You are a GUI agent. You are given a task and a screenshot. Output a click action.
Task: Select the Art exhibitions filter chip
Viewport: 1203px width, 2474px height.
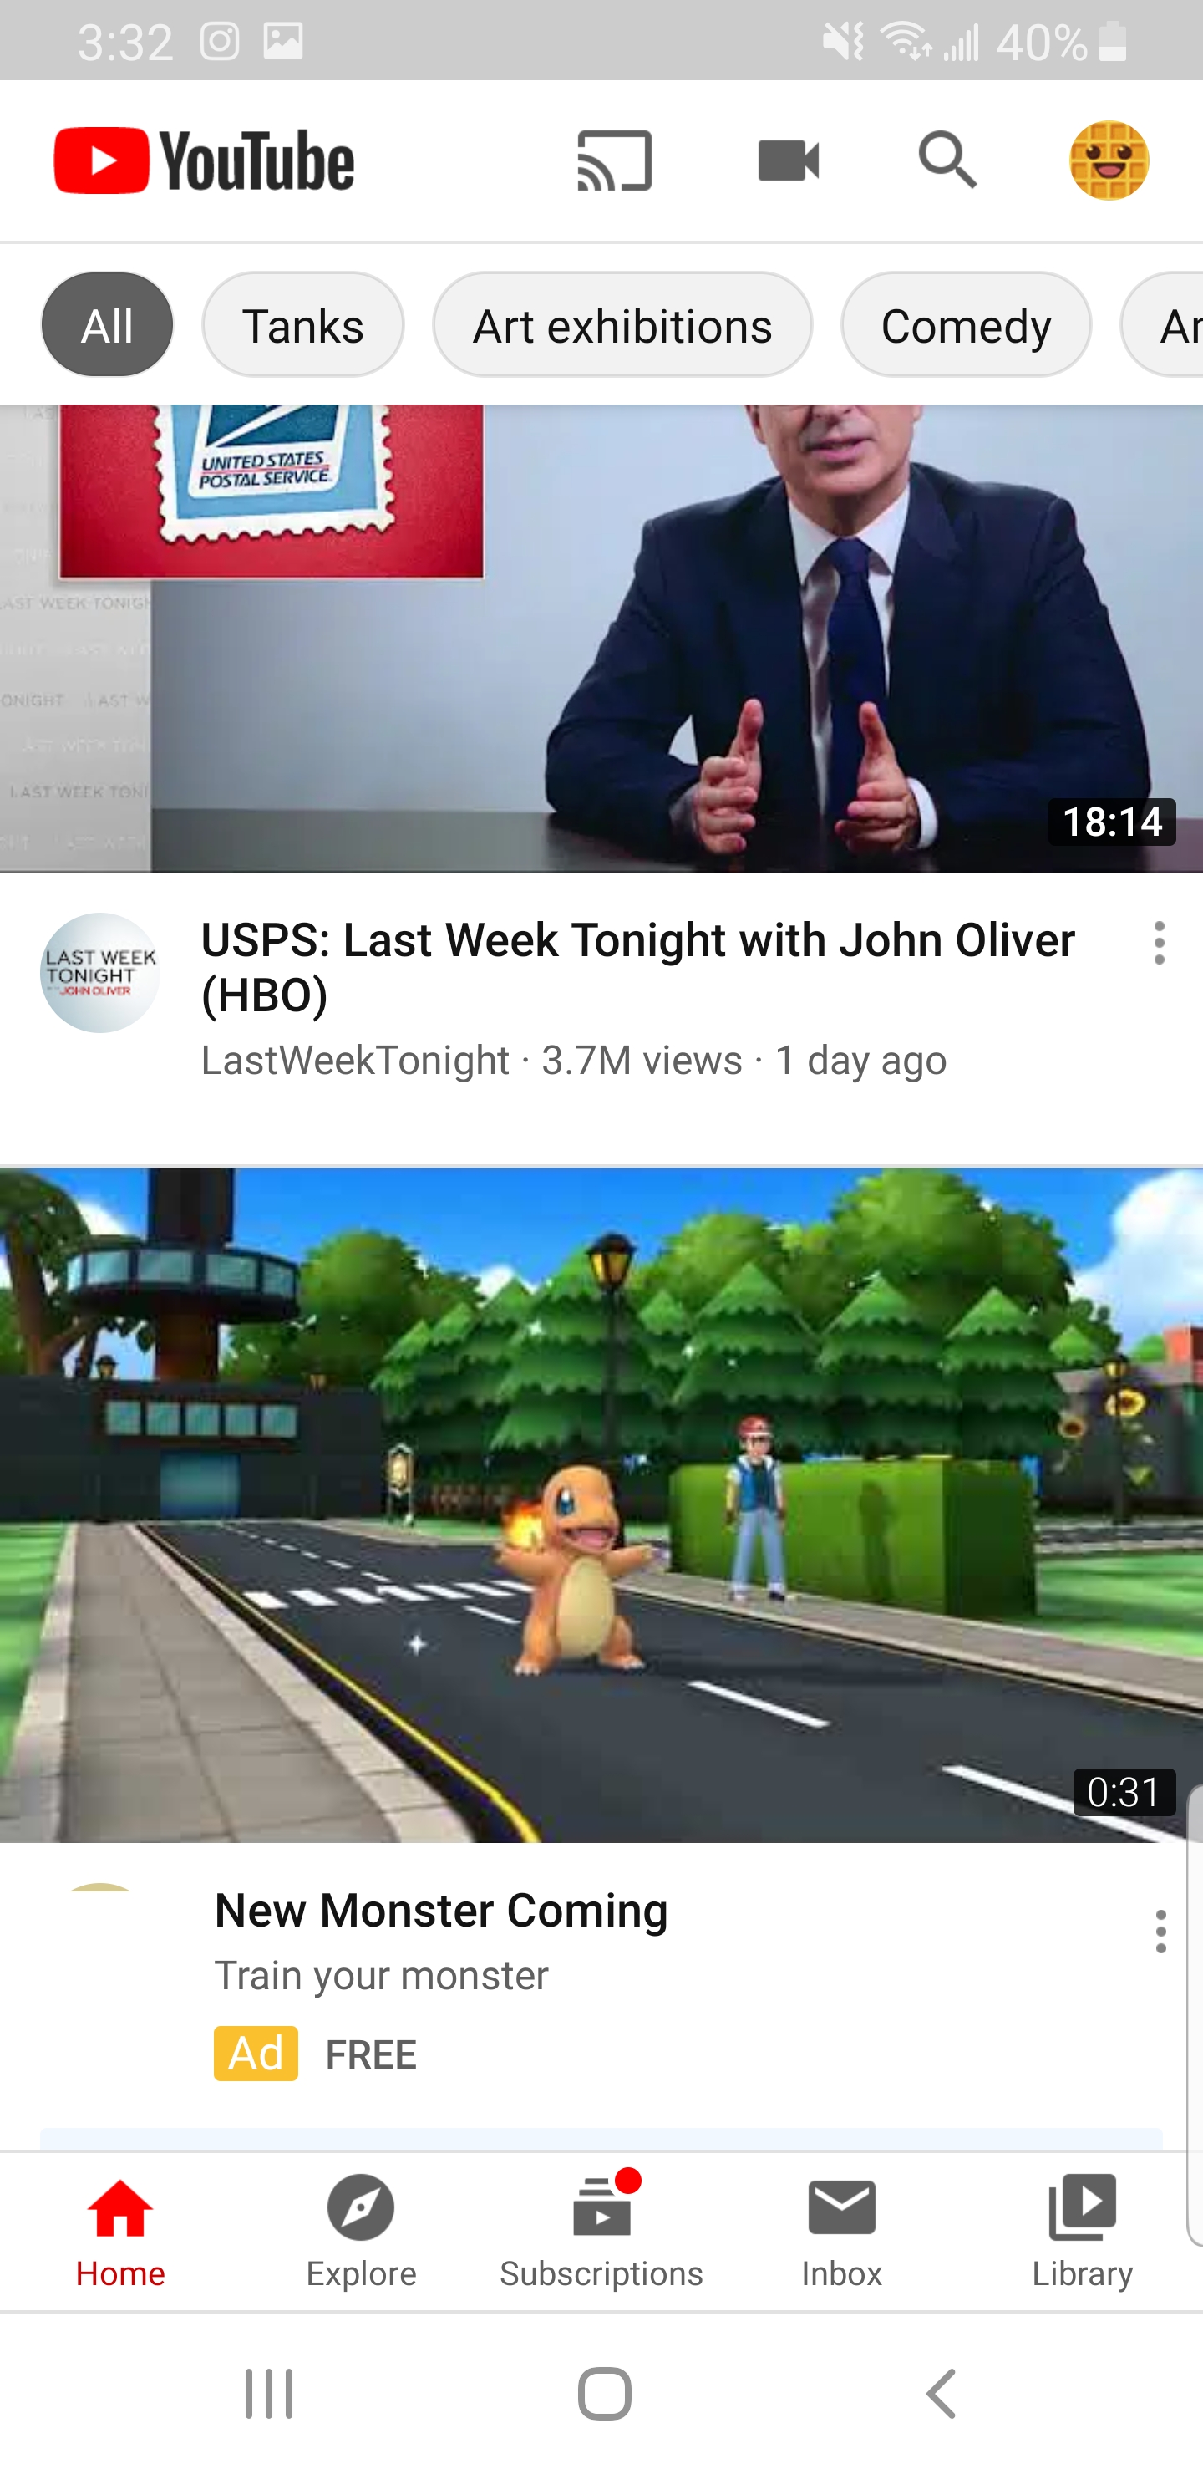coord(622,326)
